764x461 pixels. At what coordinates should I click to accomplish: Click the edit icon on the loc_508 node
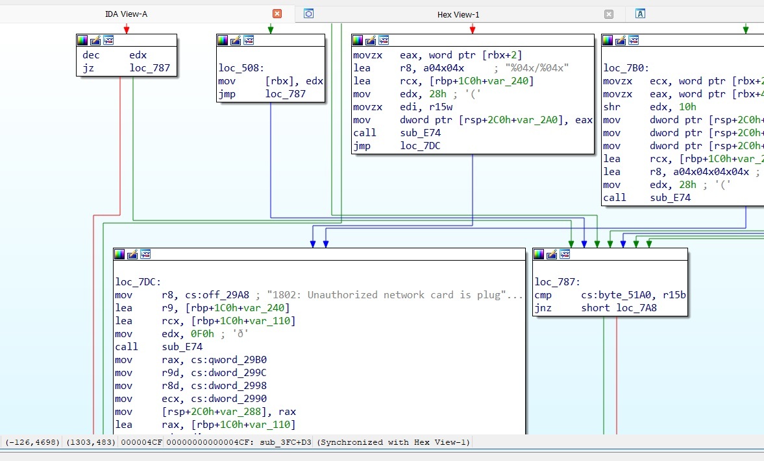[236, 40]
